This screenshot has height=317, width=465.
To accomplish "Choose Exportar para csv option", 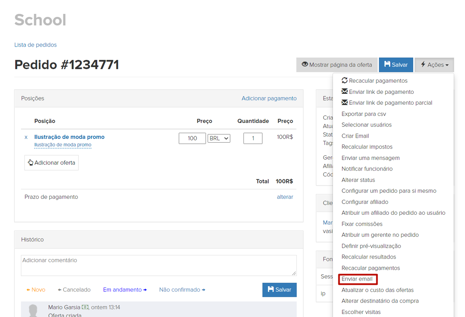I will point(363,114).
